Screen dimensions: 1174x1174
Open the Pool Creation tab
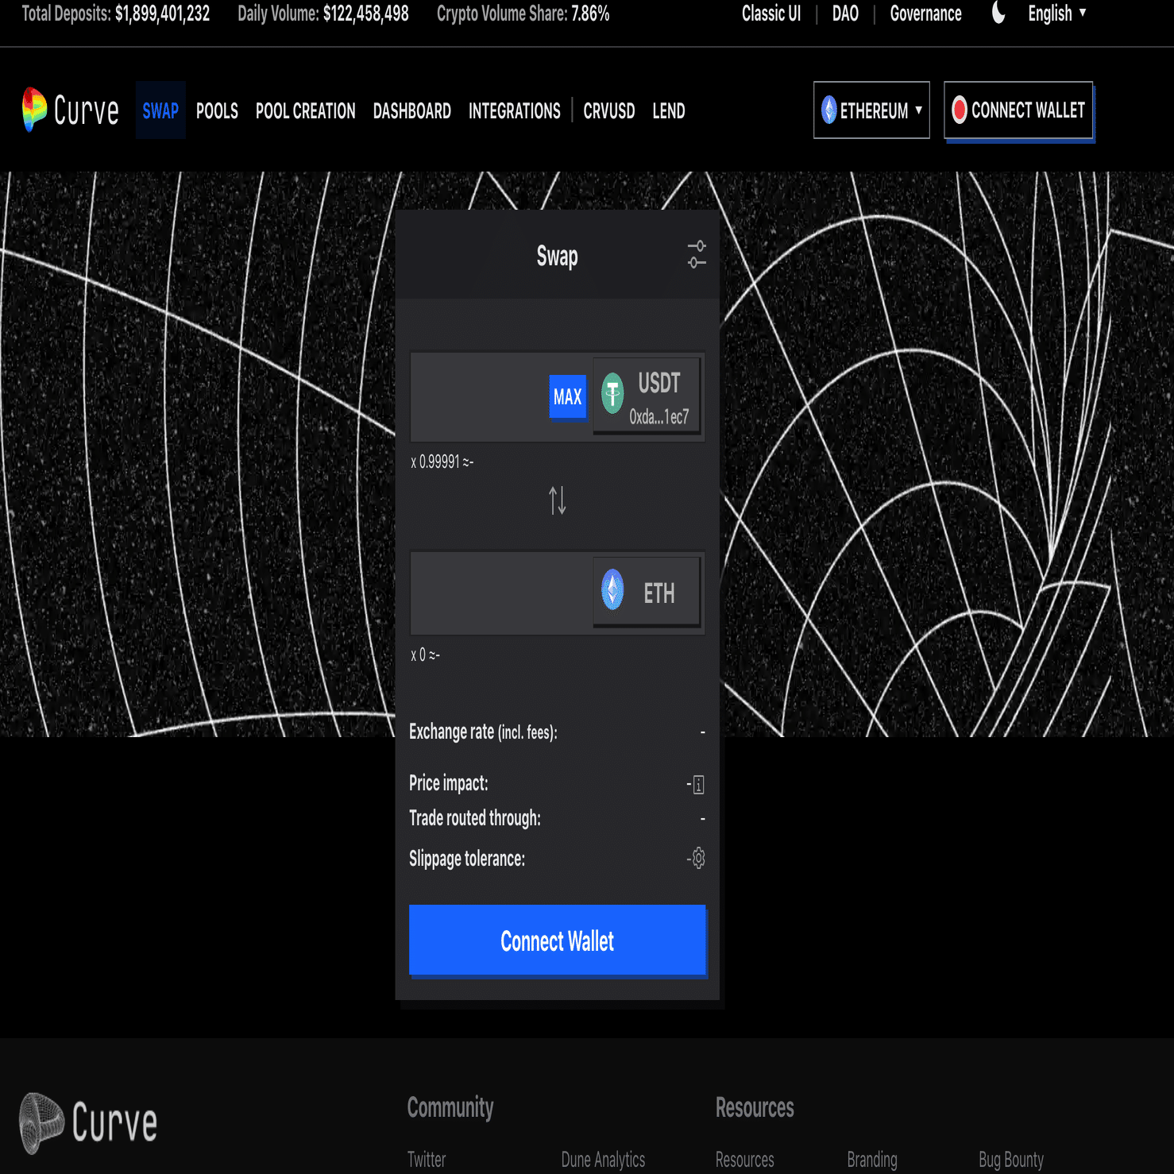coord(306,110)
